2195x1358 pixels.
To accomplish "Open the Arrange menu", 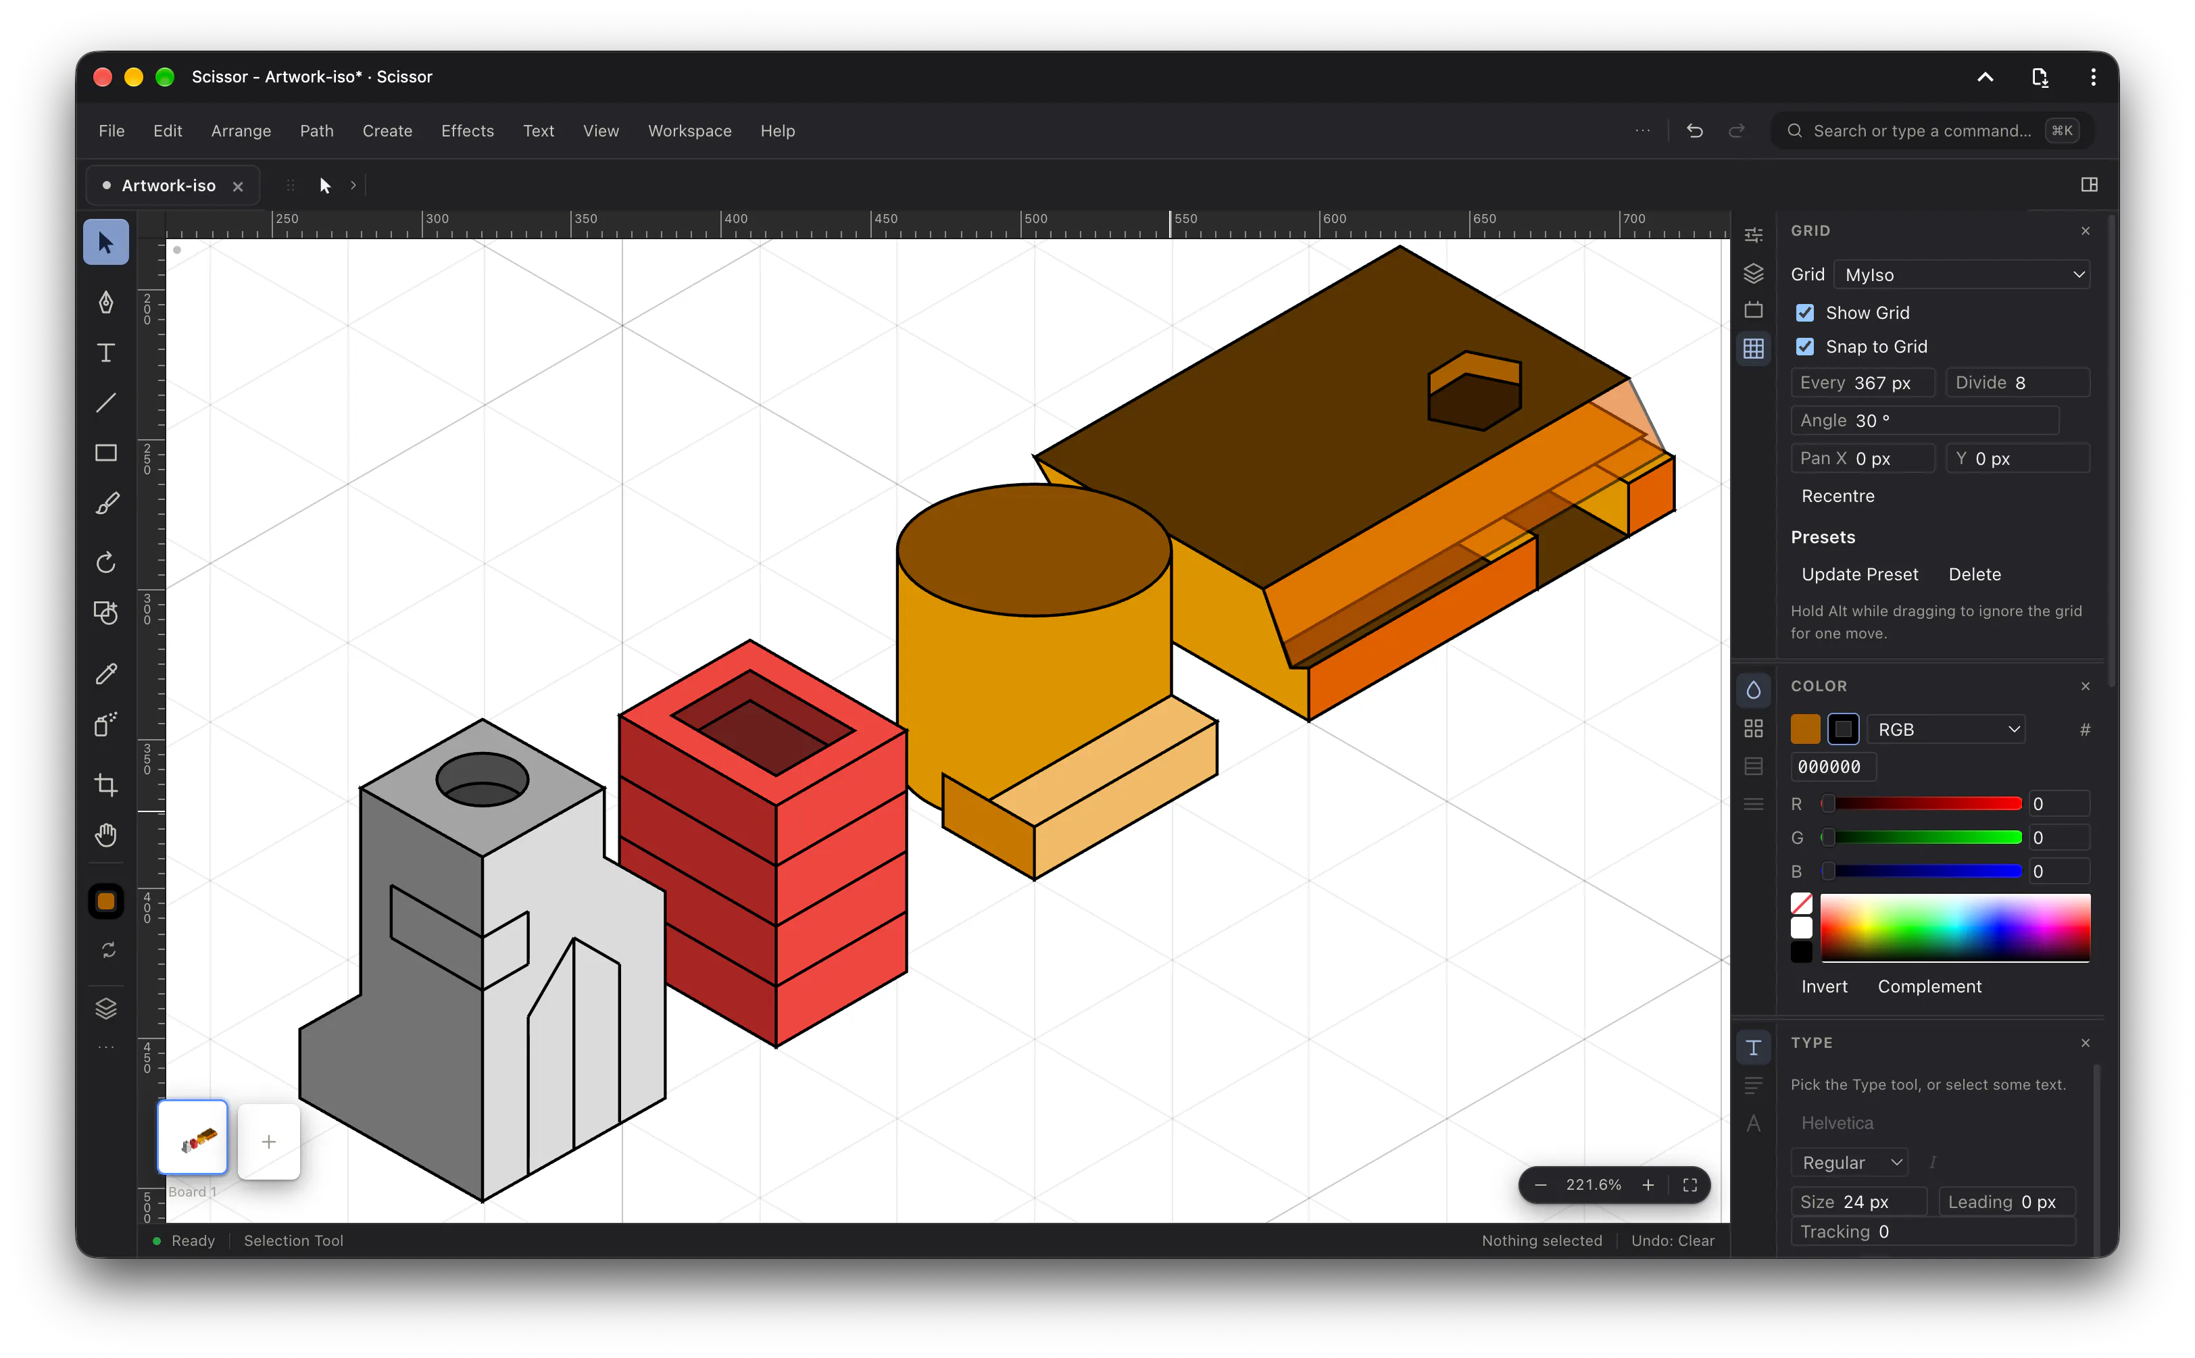I will point(241,131).
